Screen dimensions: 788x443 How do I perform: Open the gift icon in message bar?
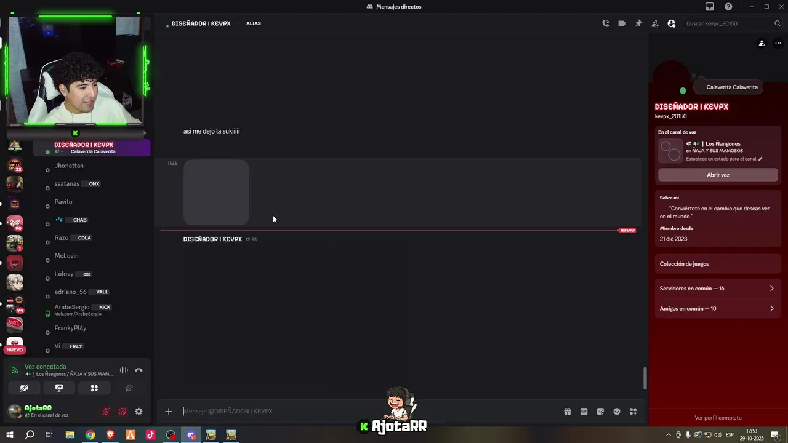568,412
